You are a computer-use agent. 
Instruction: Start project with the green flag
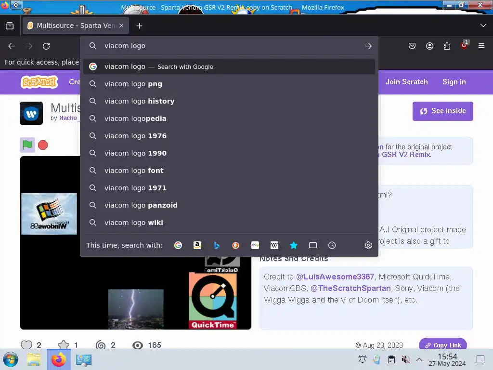coord(27,145)
